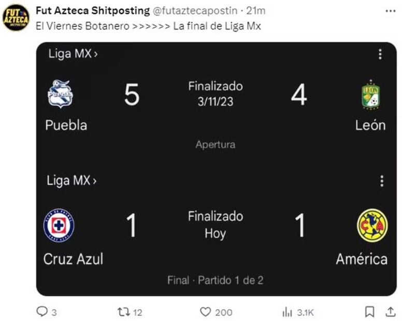
Task: Click the reply comment icon
Action: click(42, 312)
